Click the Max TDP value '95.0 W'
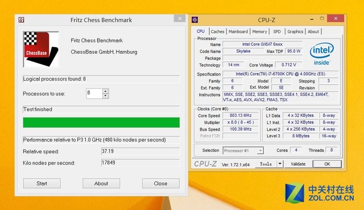Image resolution: width=364 pixels, height=210 pixels. tap(294, 51)
